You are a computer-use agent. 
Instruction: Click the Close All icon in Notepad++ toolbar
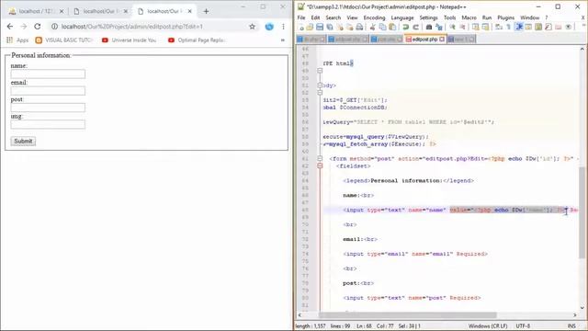pyautogui.click(x=349, y=27)
